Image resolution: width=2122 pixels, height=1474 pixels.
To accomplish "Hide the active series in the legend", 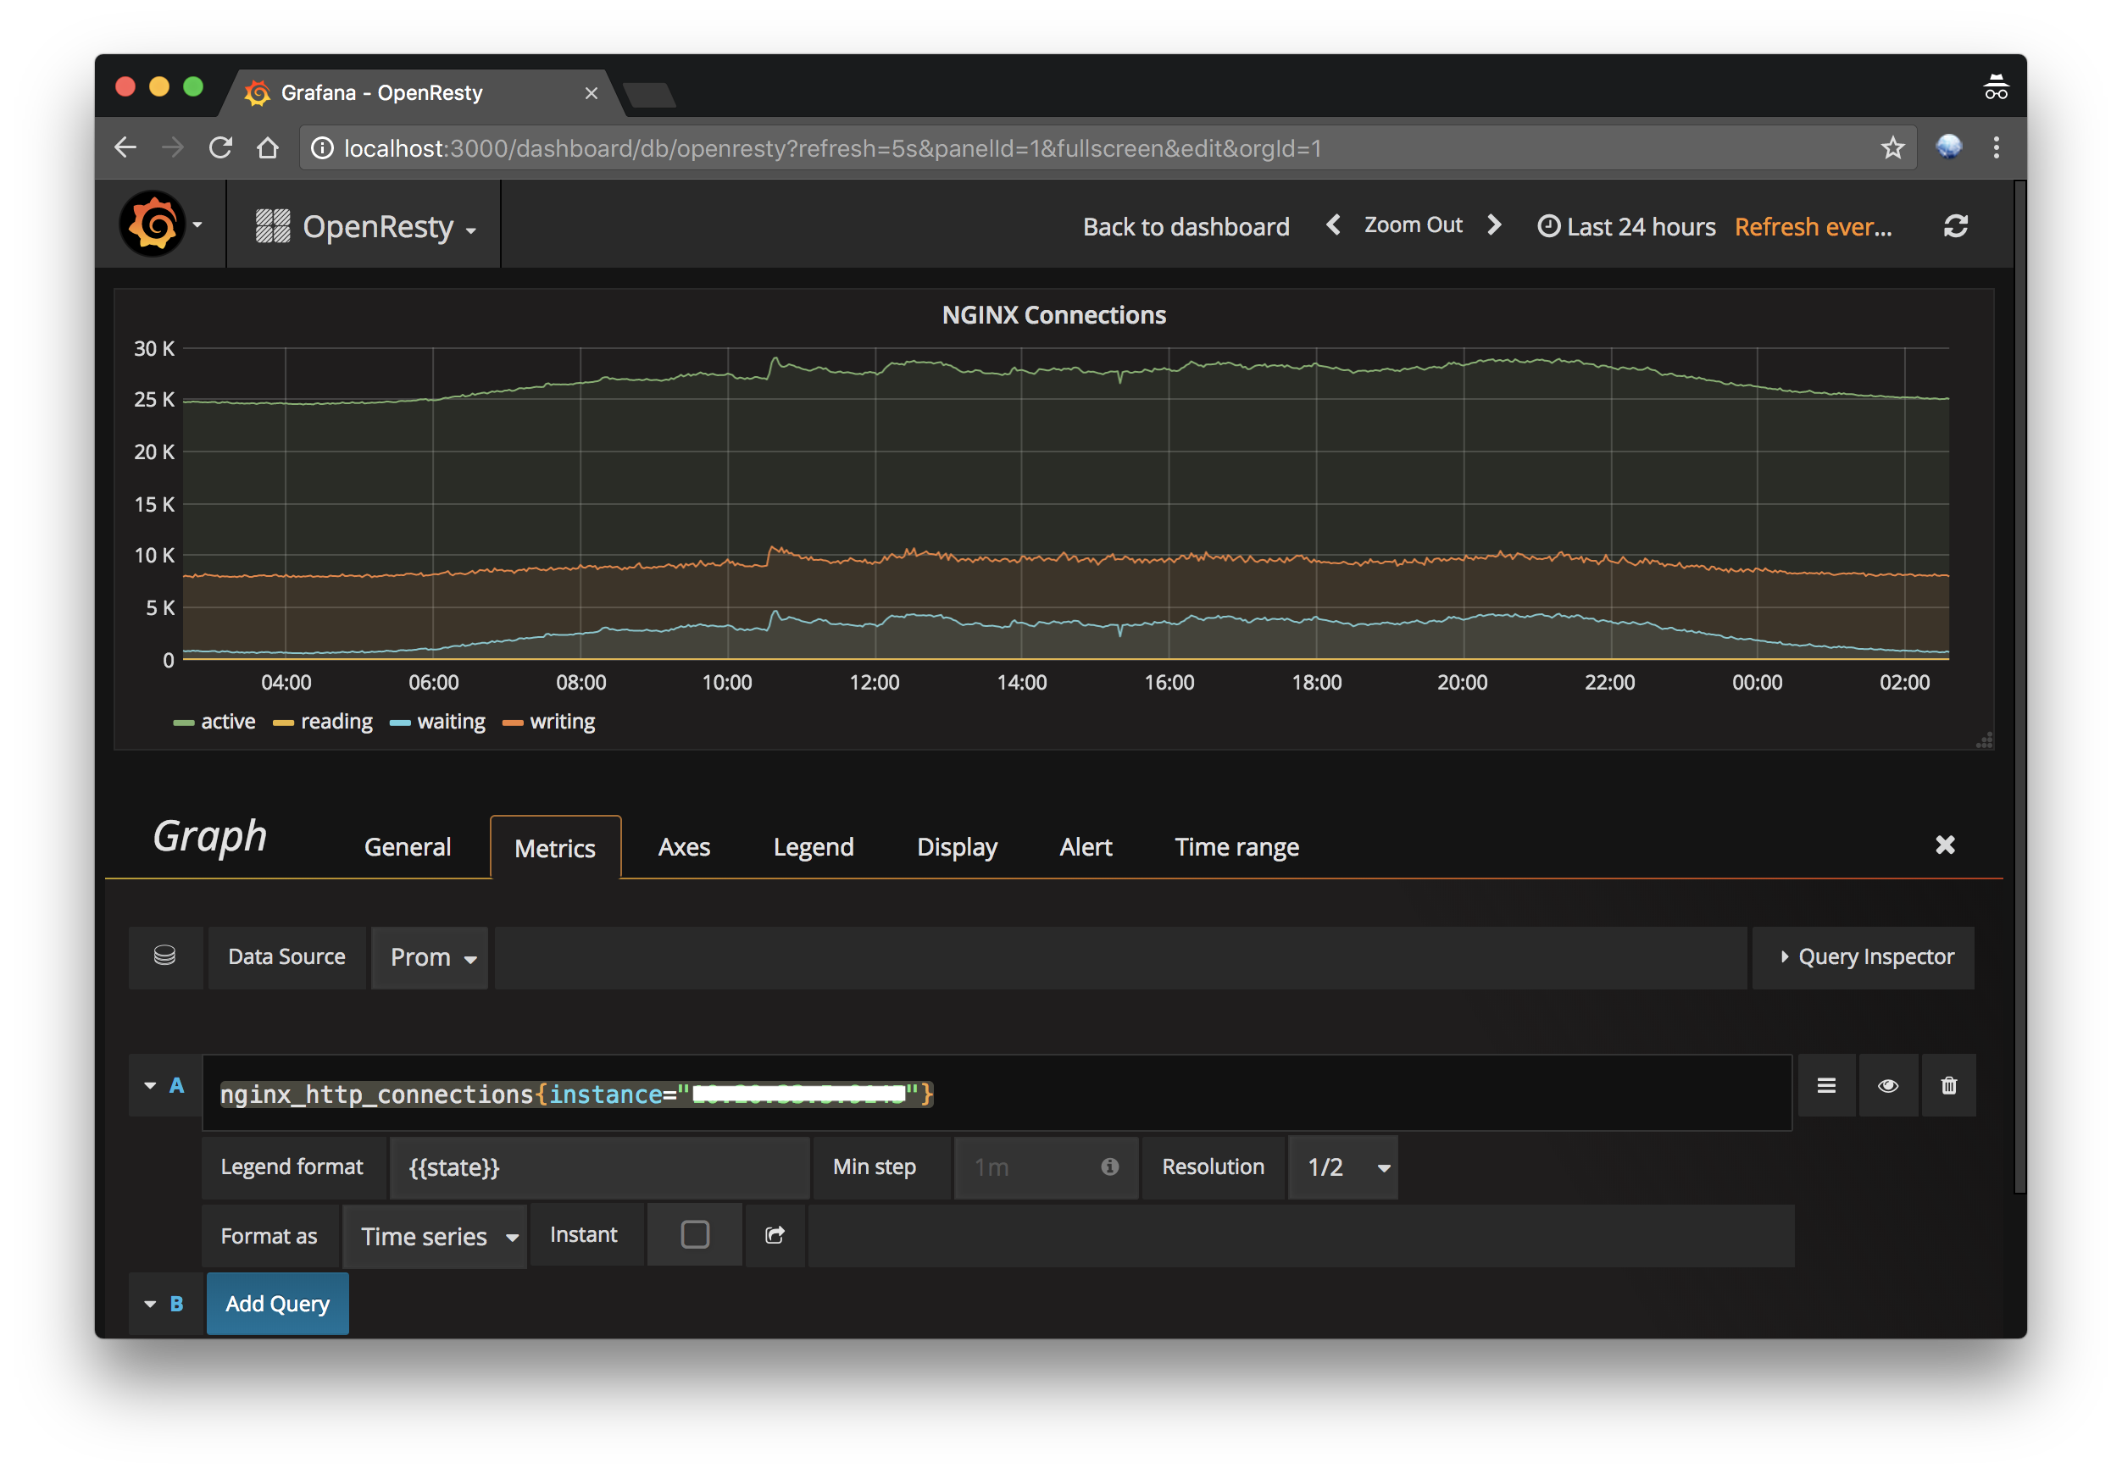I will point(227,721).
